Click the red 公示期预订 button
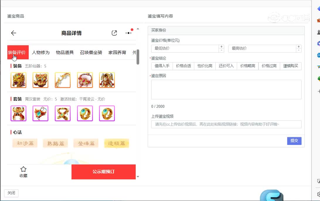This screenshot has height=201, width=320. pos(103,172)
